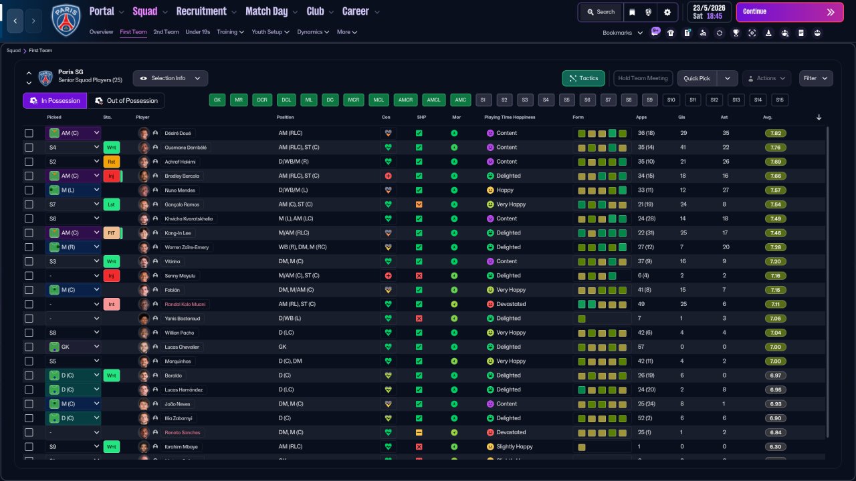856x481 pixels.
Task: Click the sort arrow in the table header
Action: (x=819, y=118)
